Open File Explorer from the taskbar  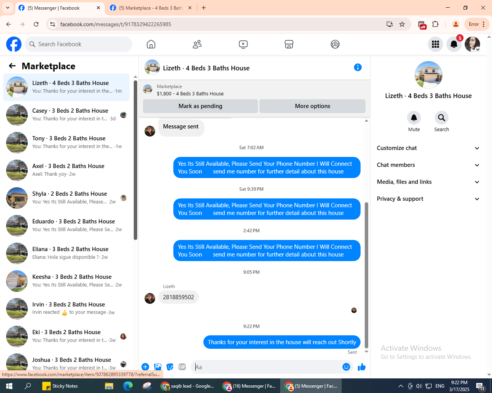tap(109, 386)
